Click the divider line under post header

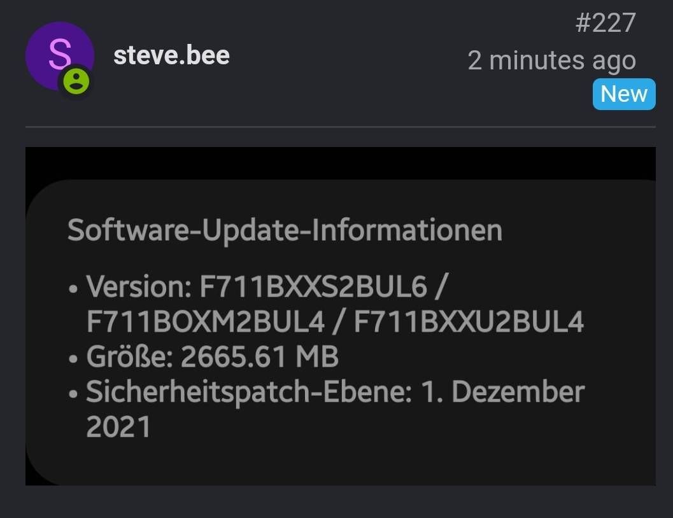pyautogui.click(x=341, y=127)
